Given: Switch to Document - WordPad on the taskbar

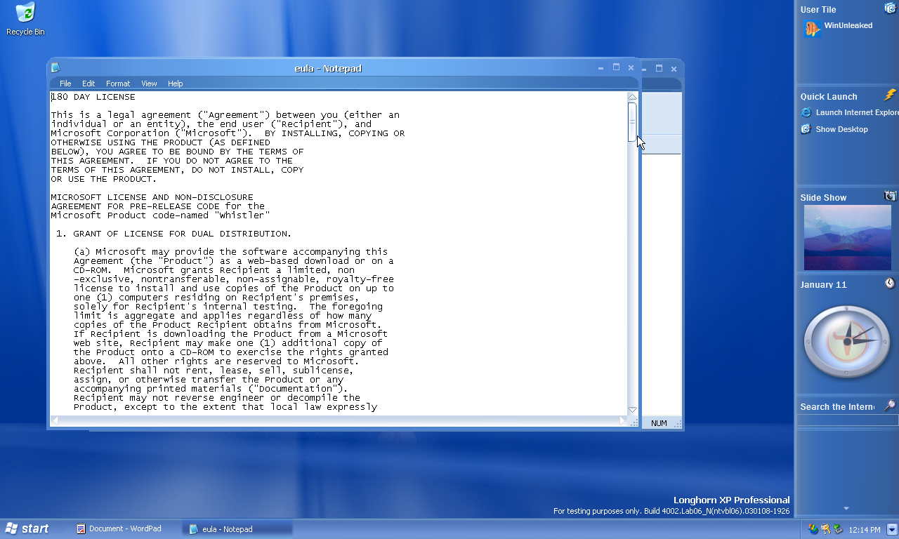Looking at the screenshot, I should click(x=125, y=528).
